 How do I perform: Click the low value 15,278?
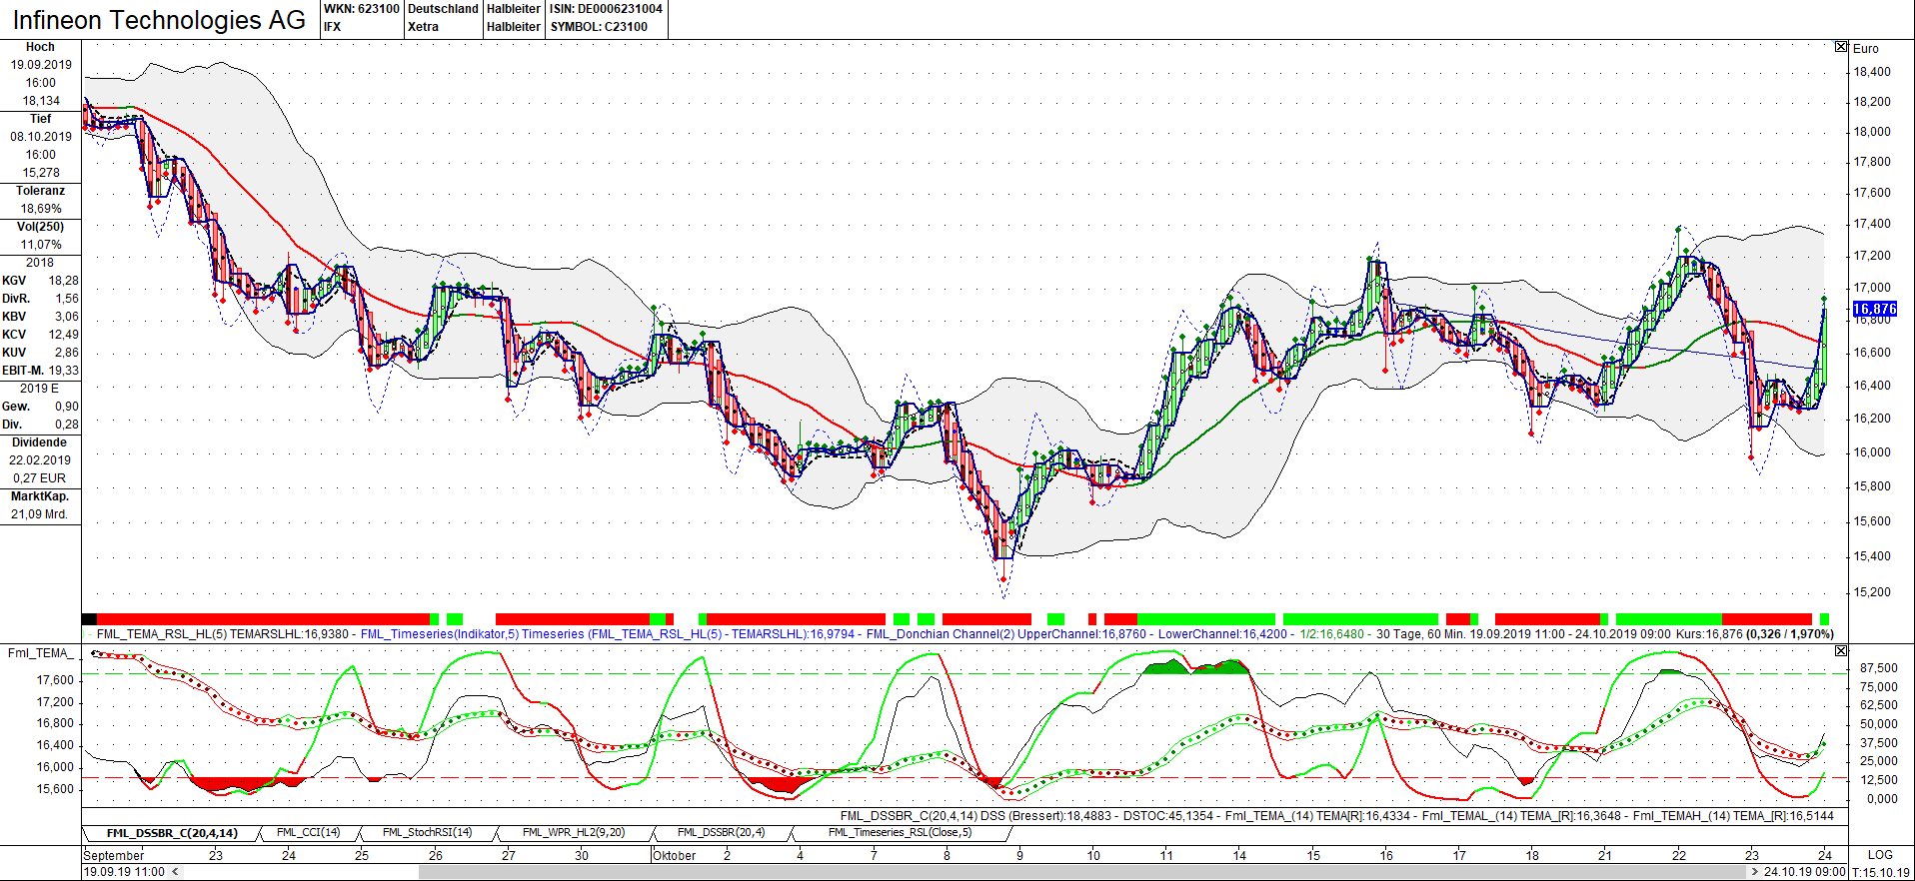pos(41,173)
